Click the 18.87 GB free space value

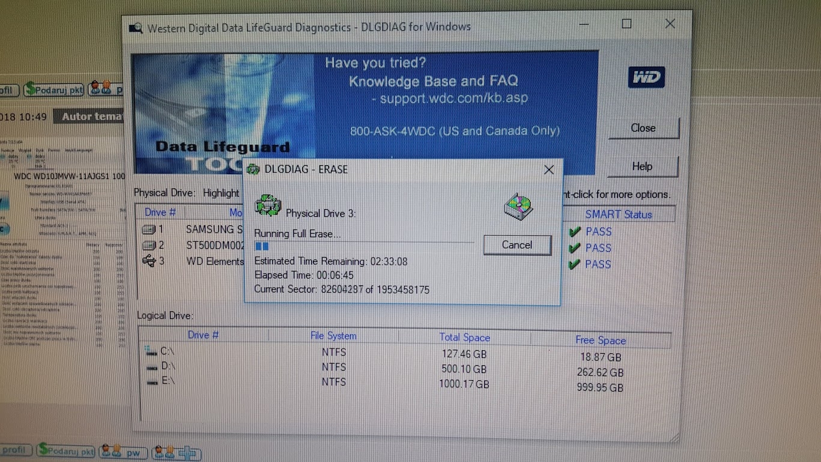click(x=601, y=357)
